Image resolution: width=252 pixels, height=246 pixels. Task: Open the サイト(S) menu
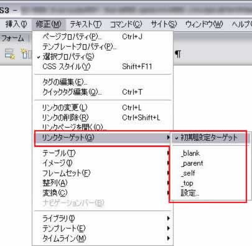coord(164,24)
